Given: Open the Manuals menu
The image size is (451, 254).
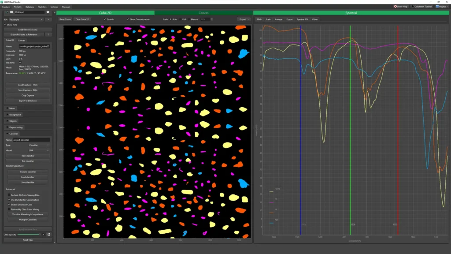Looking at the screenshot, I should click(x=66, y=7).
